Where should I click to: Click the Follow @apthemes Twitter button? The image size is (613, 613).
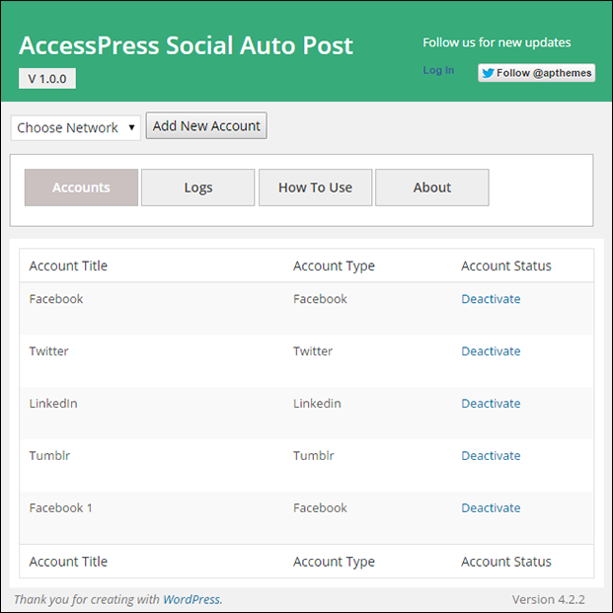coord(536,73)
